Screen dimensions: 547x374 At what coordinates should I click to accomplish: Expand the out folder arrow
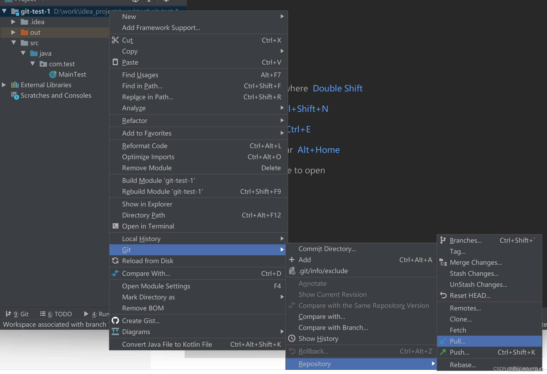click(13, 32)
